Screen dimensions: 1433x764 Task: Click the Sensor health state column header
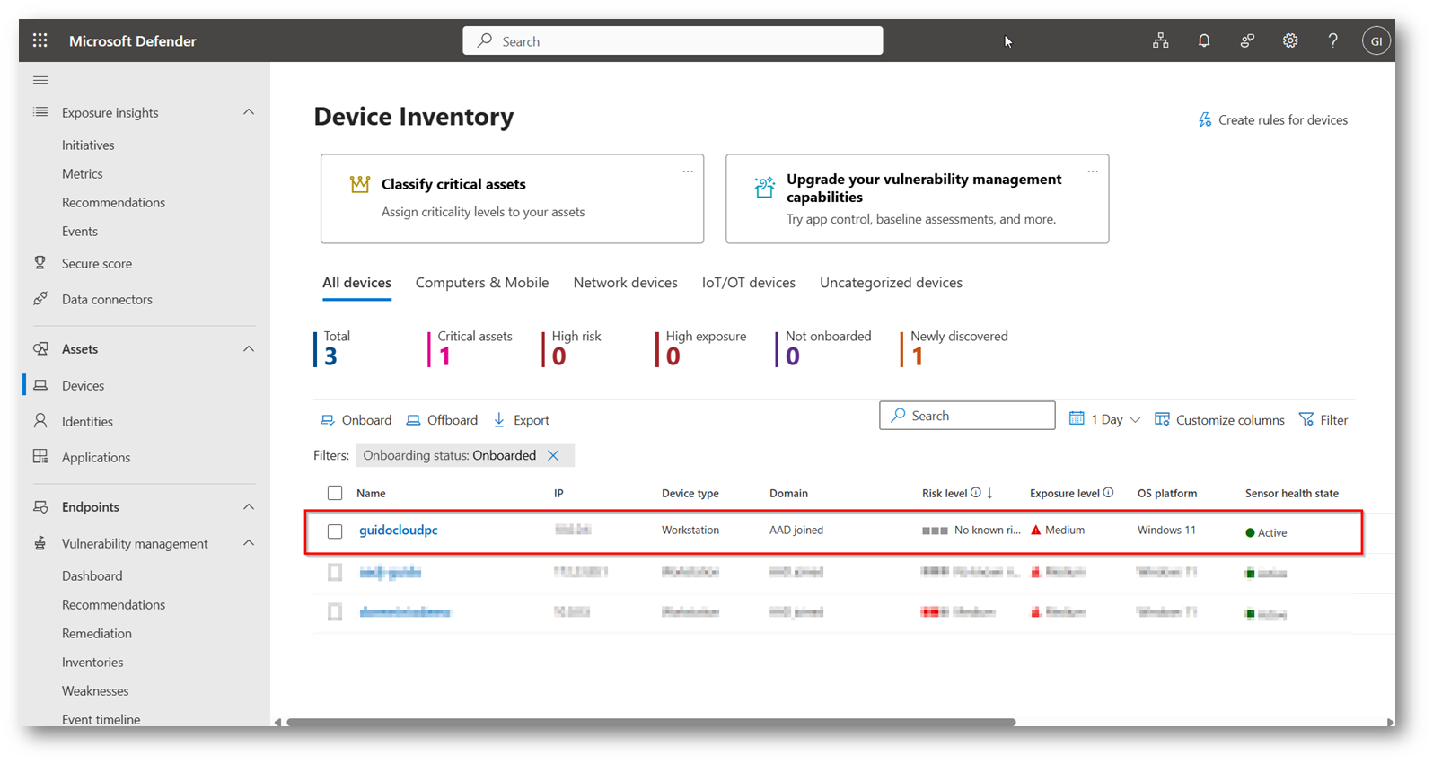[1292, 493]
